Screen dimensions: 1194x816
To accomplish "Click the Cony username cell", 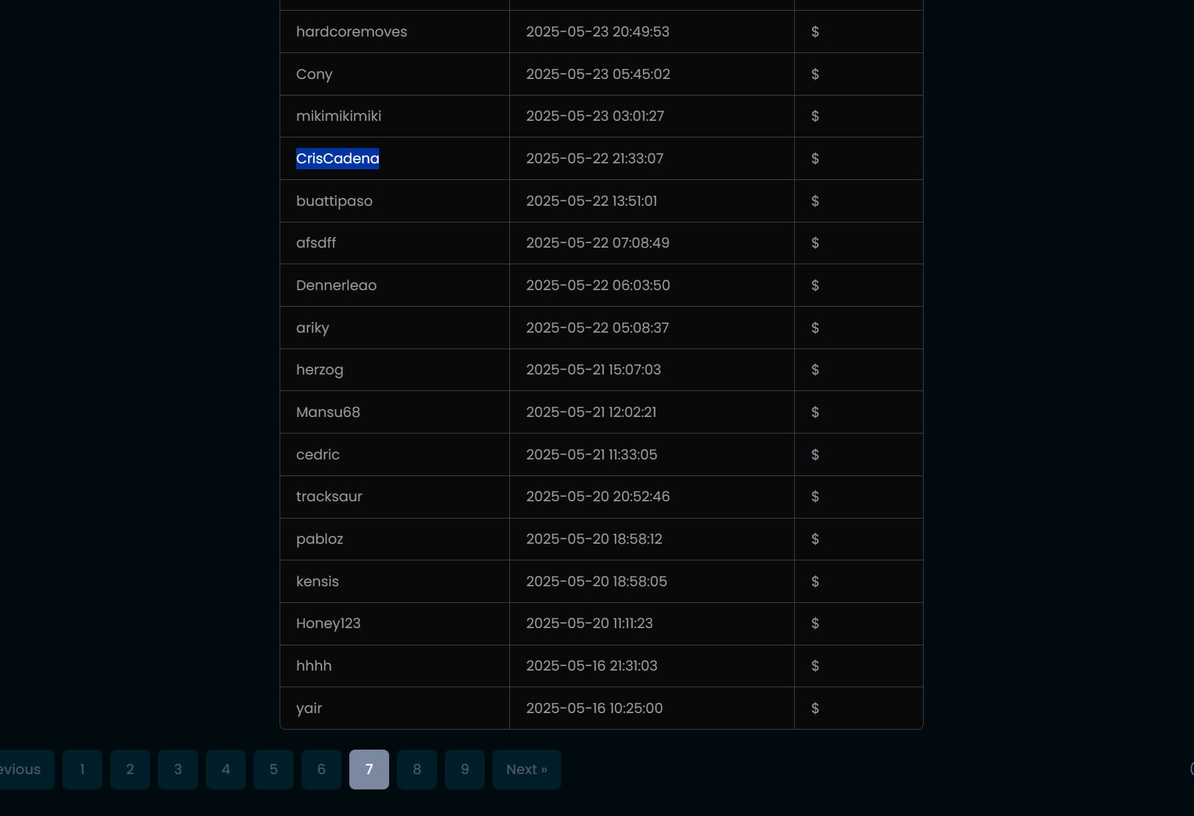I will (x=314, y=74).
